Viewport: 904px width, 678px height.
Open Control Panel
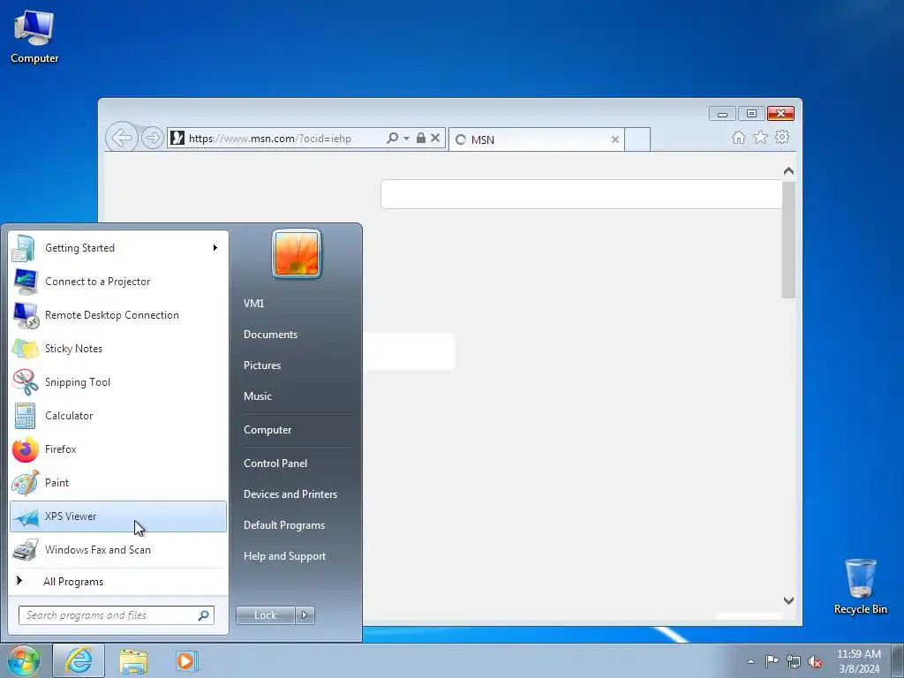[x=275, y=463]
